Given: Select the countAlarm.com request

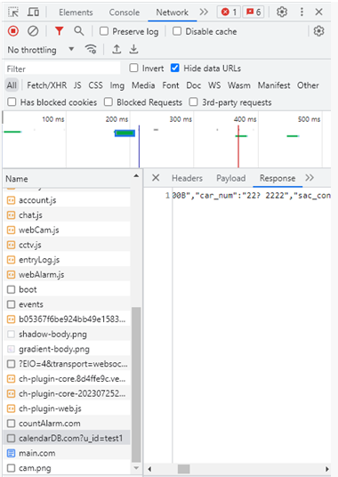Looking at the screenshot, I should coord(67,424).
